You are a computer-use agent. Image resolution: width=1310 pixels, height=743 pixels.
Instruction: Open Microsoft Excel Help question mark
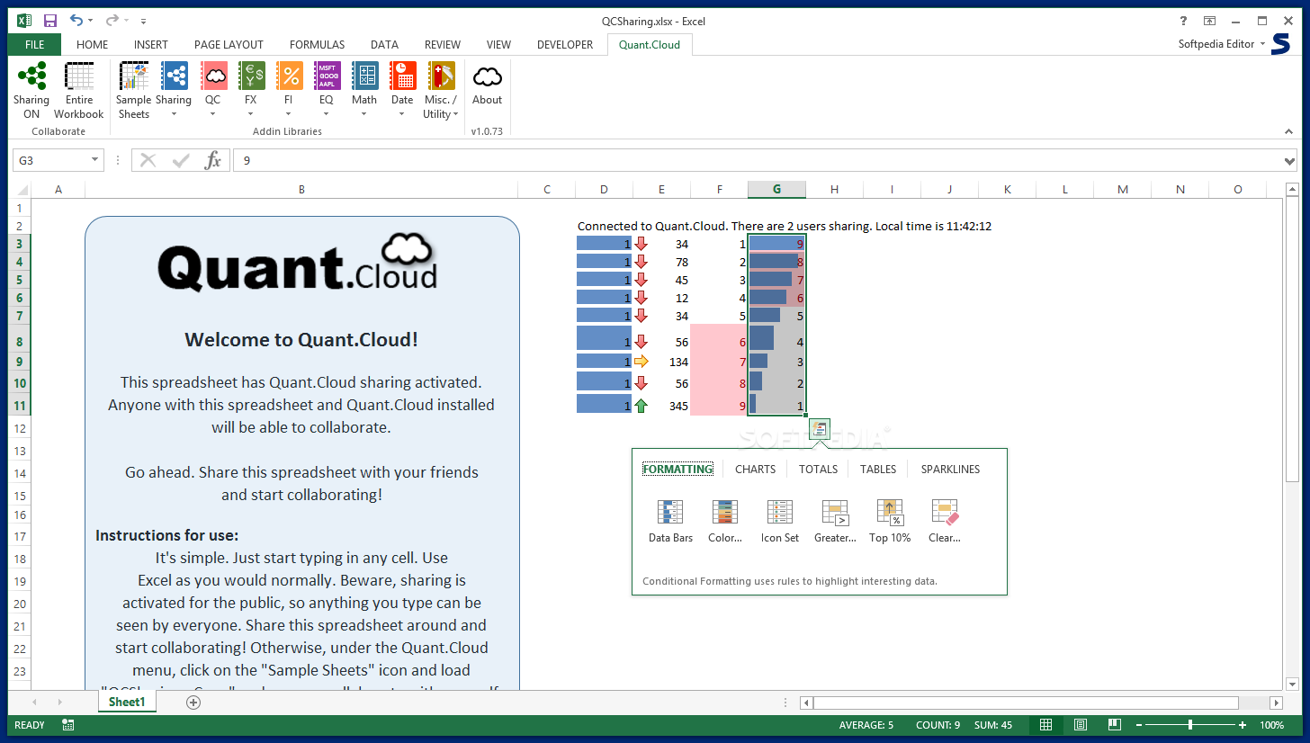[1184, 21]
